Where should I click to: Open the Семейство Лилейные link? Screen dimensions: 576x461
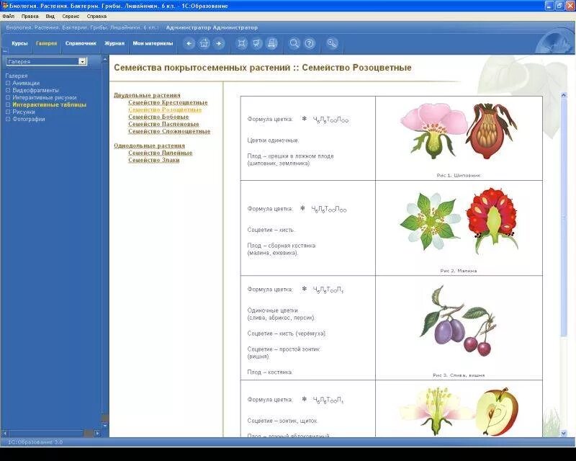point(160,153)
